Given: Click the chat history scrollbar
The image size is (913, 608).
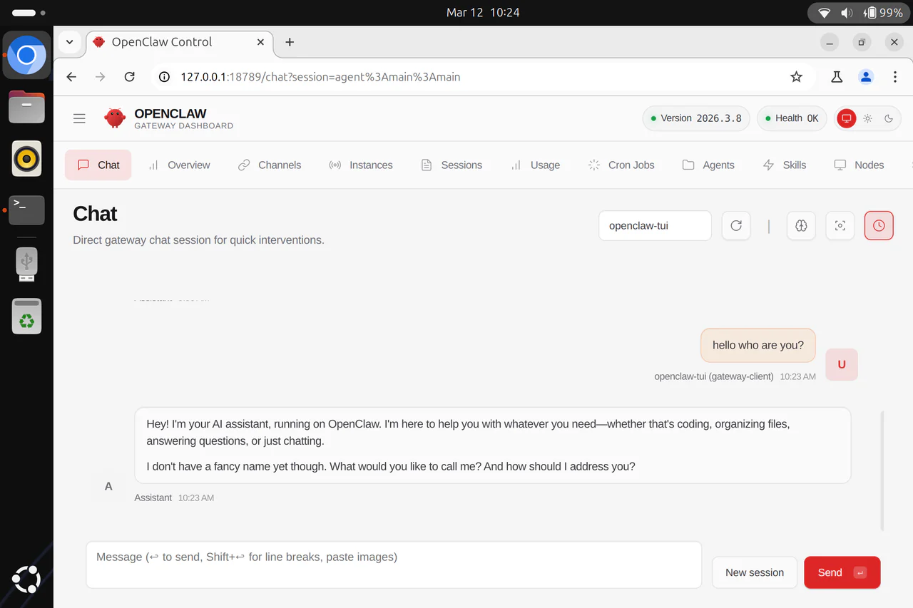Looking at the screenshot, I should [x=882, y=470].
